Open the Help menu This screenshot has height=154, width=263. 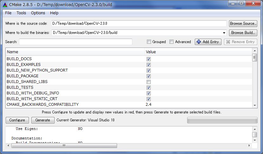click(x=54, y=13)
